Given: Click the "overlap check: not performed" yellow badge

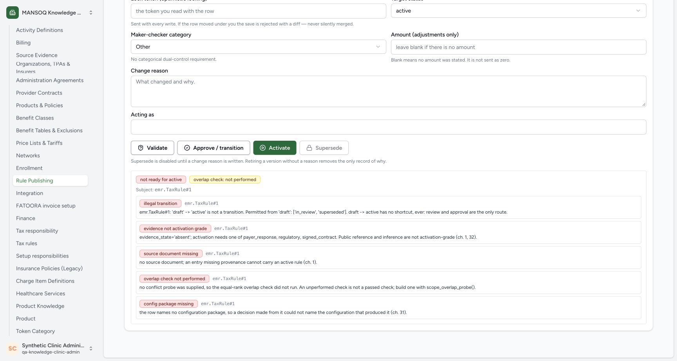Looking at the screenshot, I should 225,180.
